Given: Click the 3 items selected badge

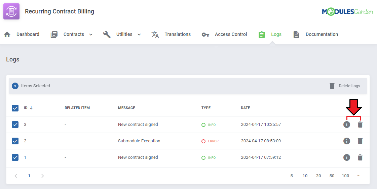Looking at the screenshot, I should 15,86.
